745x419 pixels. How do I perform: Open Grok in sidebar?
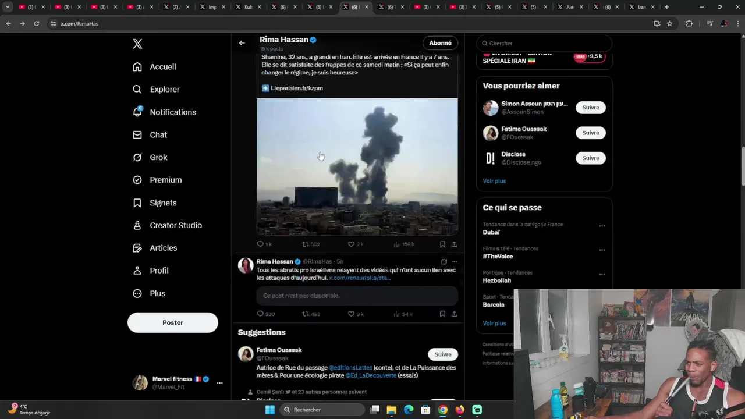click(150, 158)
